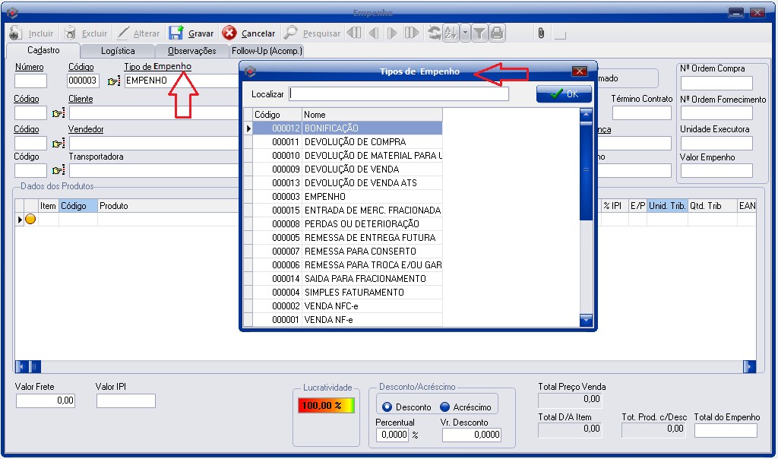Click the paperclip attachment icon
Screen dimensions: 778x459
coord(541,33)
